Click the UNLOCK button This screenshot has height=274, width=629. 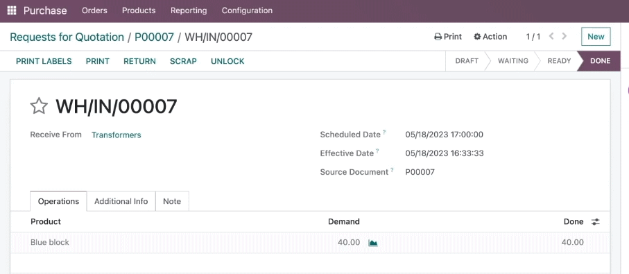pos(227,61)
